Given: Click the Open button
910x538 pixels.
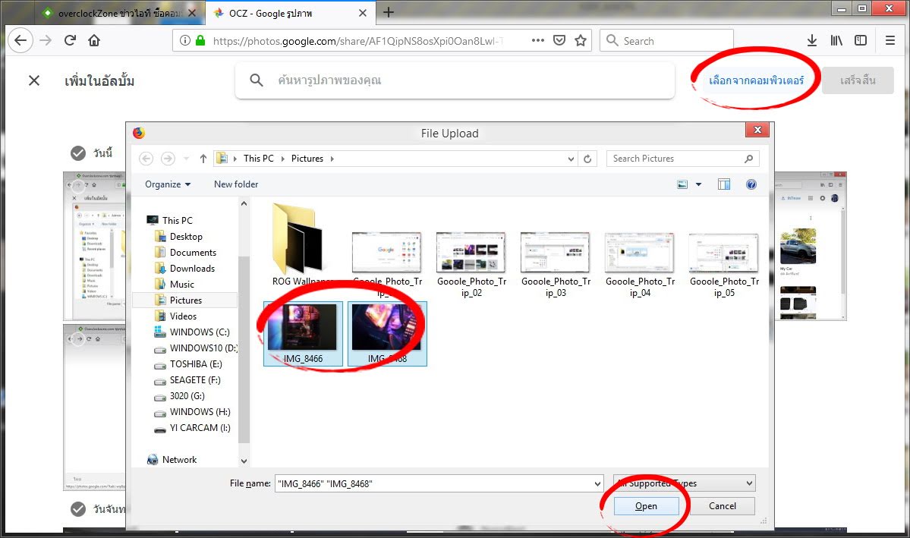Looking at the screenshot, I should pyautogui.click(x=646, y=506).
